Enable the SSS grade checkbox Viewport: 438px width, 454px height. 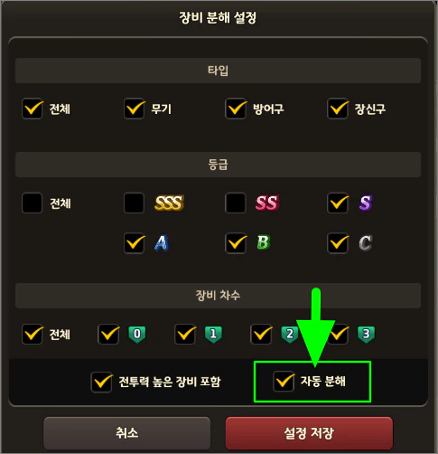click(134, 203)
